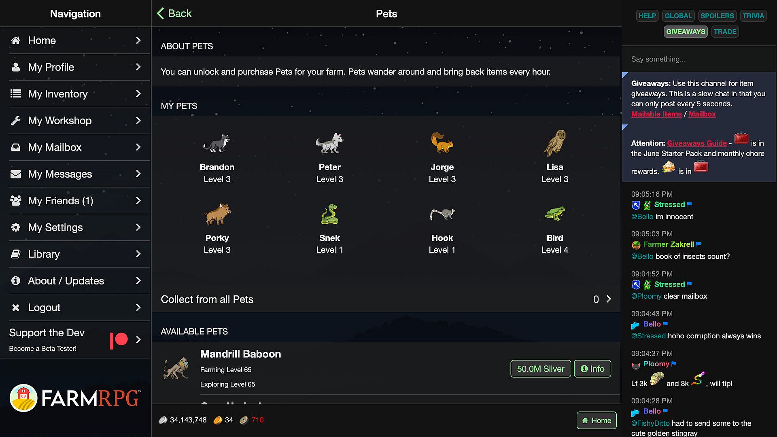Screen dimensions: 777x437
Task: Buy Mandrill Baboon for 50.0M Silver
Action: tap(540, 369)
